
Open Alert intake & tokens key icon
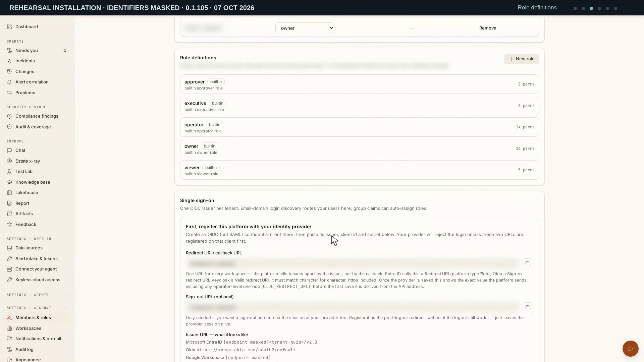click(x=9, y=259)
